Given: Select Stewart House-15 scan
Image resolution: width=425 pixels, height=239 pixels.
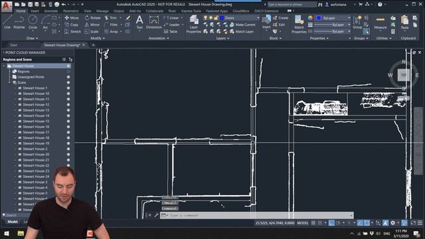Looking at the screenshot, I should [36, 121].
